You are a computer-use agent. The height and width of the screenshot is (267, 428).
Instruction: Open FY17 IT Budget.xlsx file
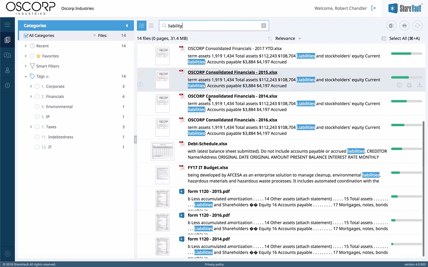(x=208, y=168)
